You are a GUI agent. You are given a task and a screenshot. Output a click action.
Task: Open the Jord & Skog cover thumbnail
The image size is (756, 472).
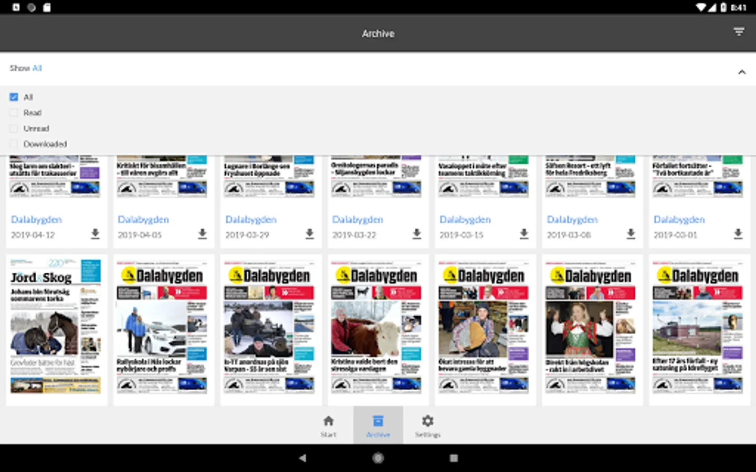coord(56,326)
